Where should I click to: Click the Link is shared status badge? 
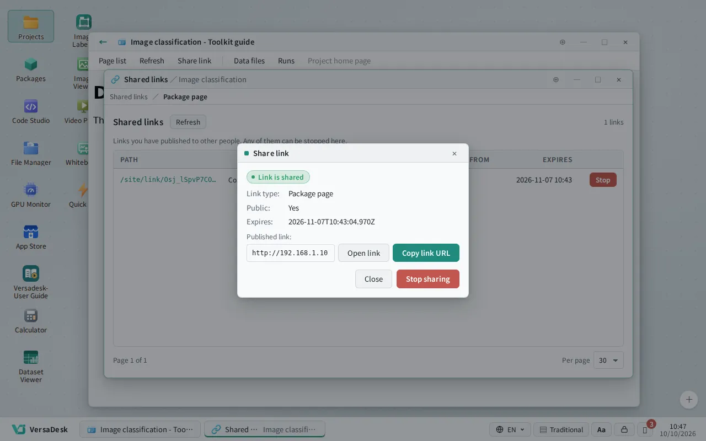[x=278, y=177]
